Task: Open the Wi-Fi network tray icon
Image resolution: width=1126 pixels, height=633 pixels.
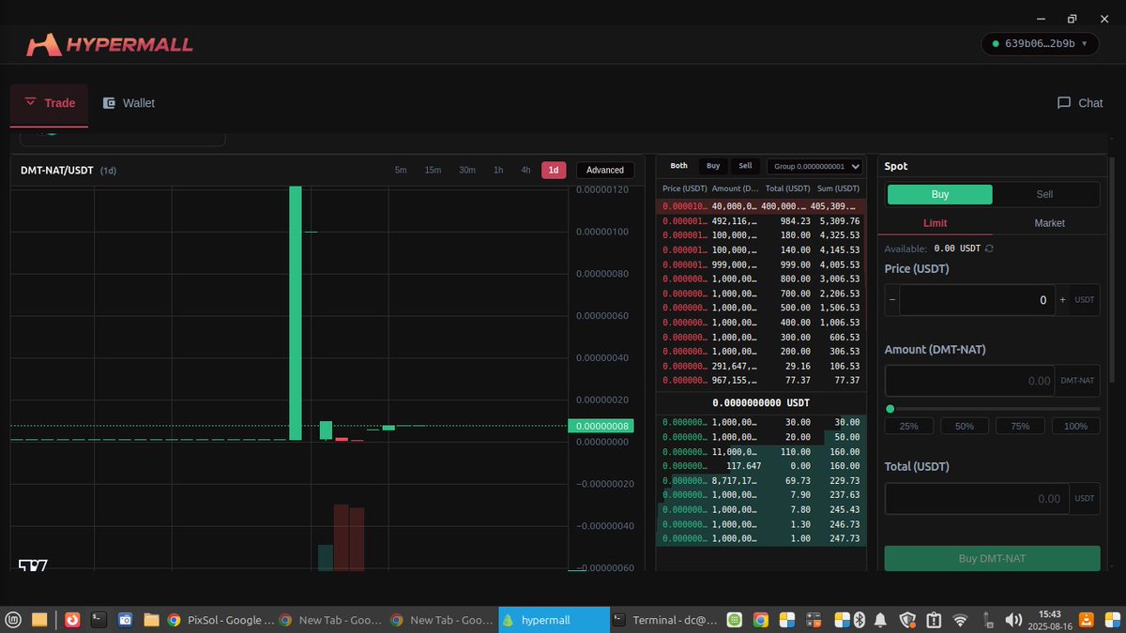Action: (960, 620)
